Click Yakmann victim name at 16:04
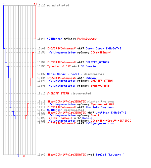Image resolution: width=151 pixels, height=168 pixels. tap(92, 78)
